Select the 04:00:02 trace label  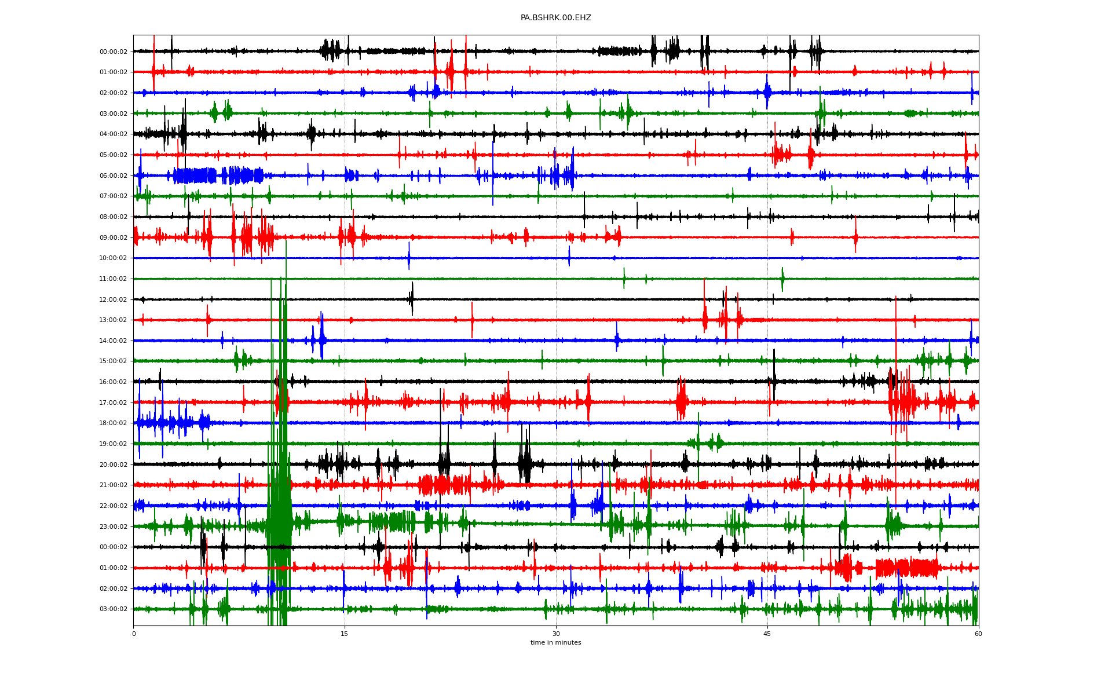(113, 134)
